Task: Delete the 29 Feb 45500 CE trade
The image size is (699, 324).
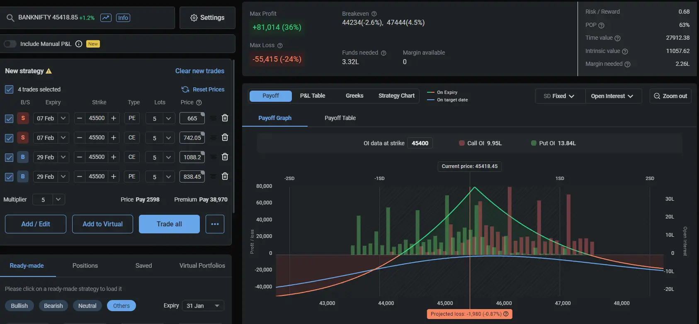Action: (225, 157)
